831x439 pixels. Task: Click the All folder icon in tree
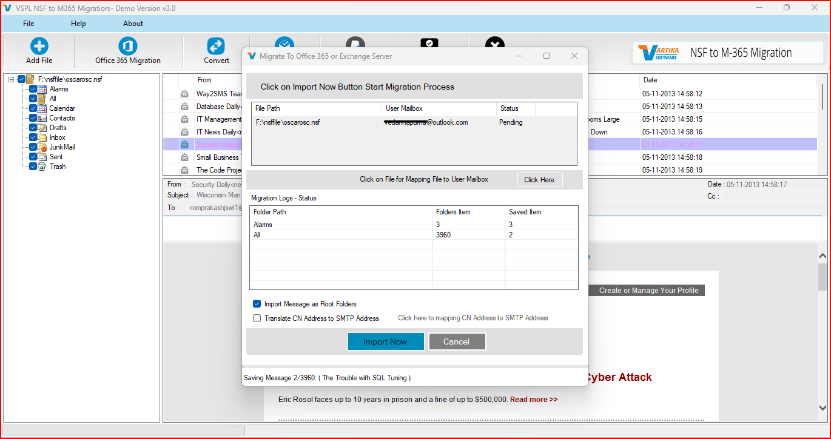42,99
